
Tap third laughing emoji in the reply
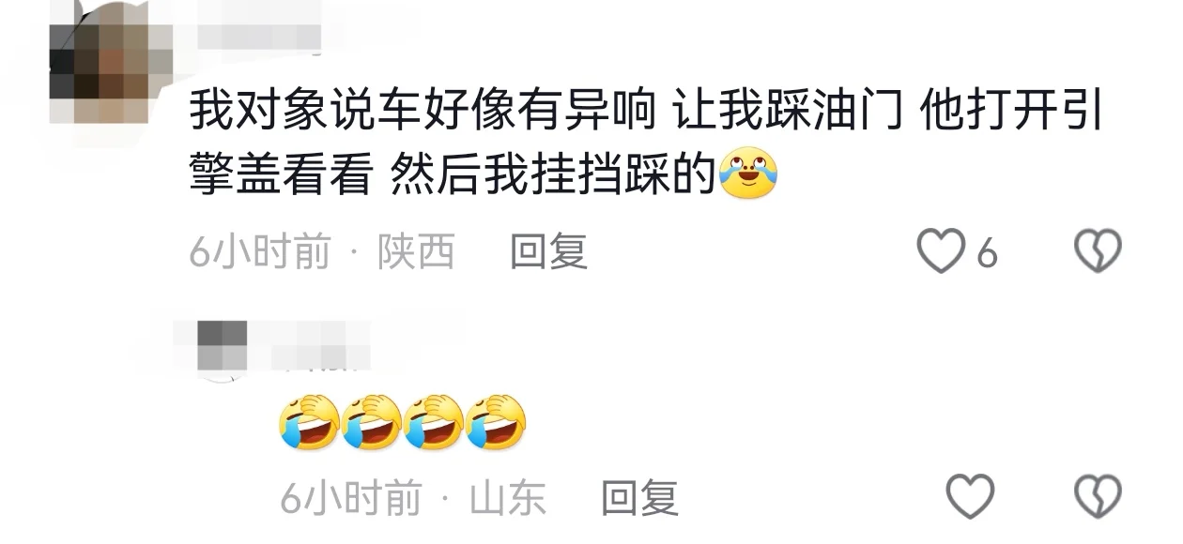tap(434, 421)
